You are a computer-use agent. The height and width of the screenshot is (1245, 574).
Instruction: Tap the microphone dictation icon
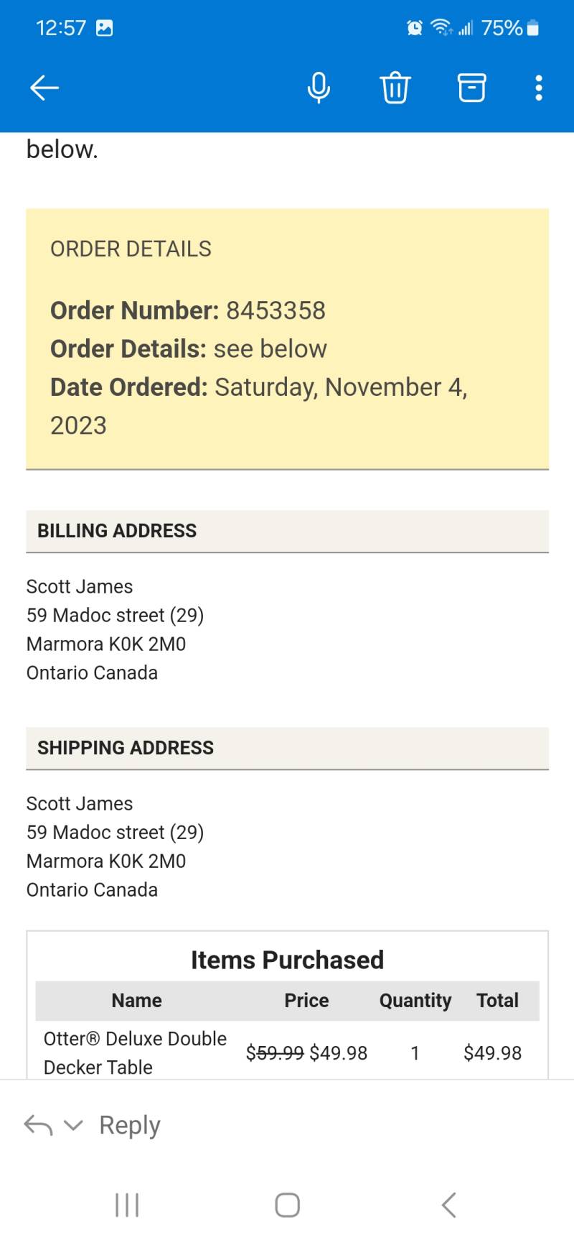(319, 88)
